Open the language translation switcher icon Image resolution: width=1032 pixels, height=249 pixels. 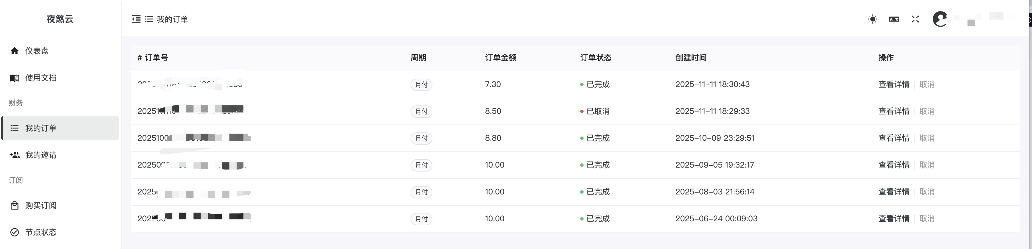tap(894, 19)
